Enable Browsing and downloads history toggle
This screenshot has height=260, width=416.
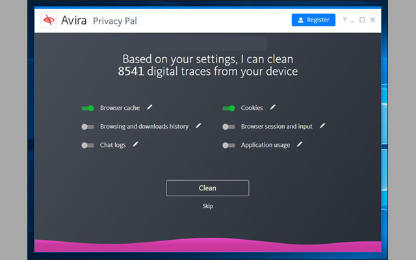(x=88, y=127)
